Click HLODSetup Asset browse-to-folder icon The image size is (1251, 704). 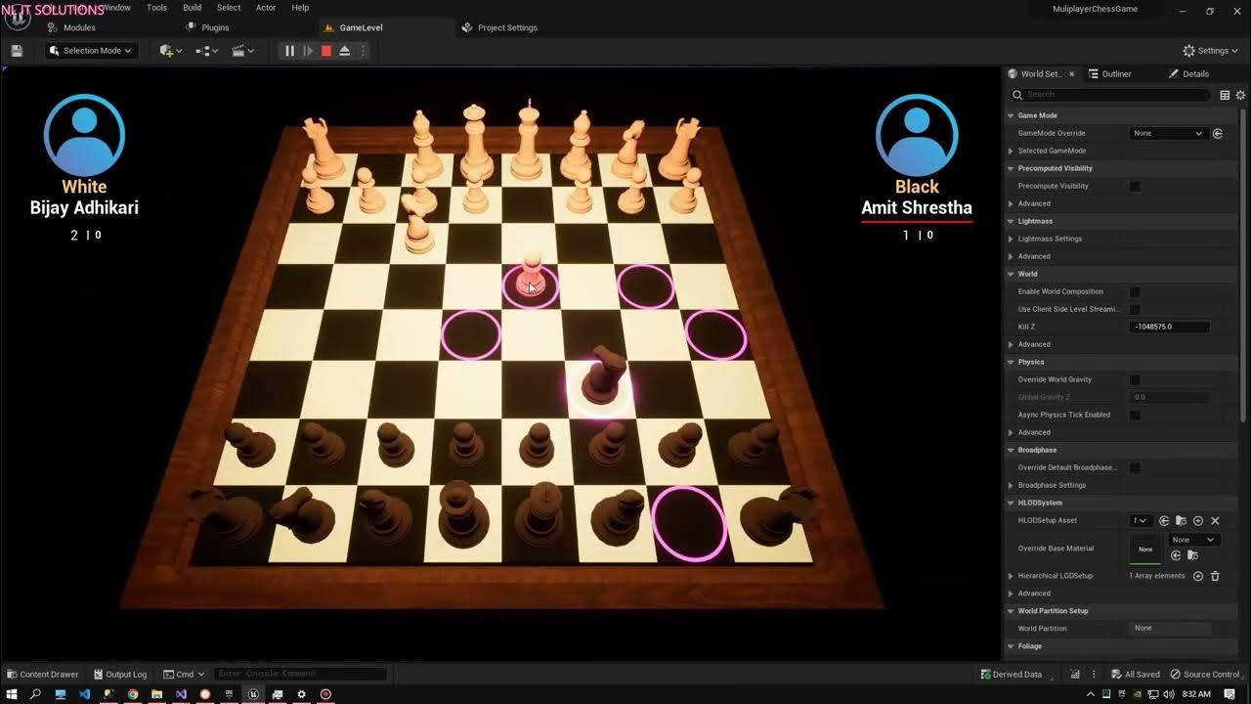coord(1181,521)
